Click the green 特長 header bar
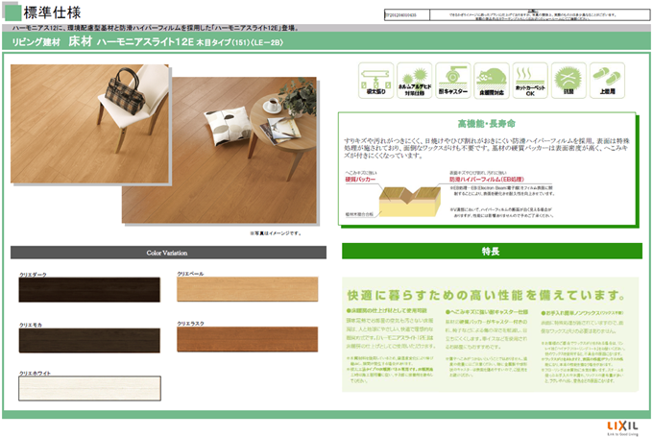653x437 pixels. [x=492, y=252]
